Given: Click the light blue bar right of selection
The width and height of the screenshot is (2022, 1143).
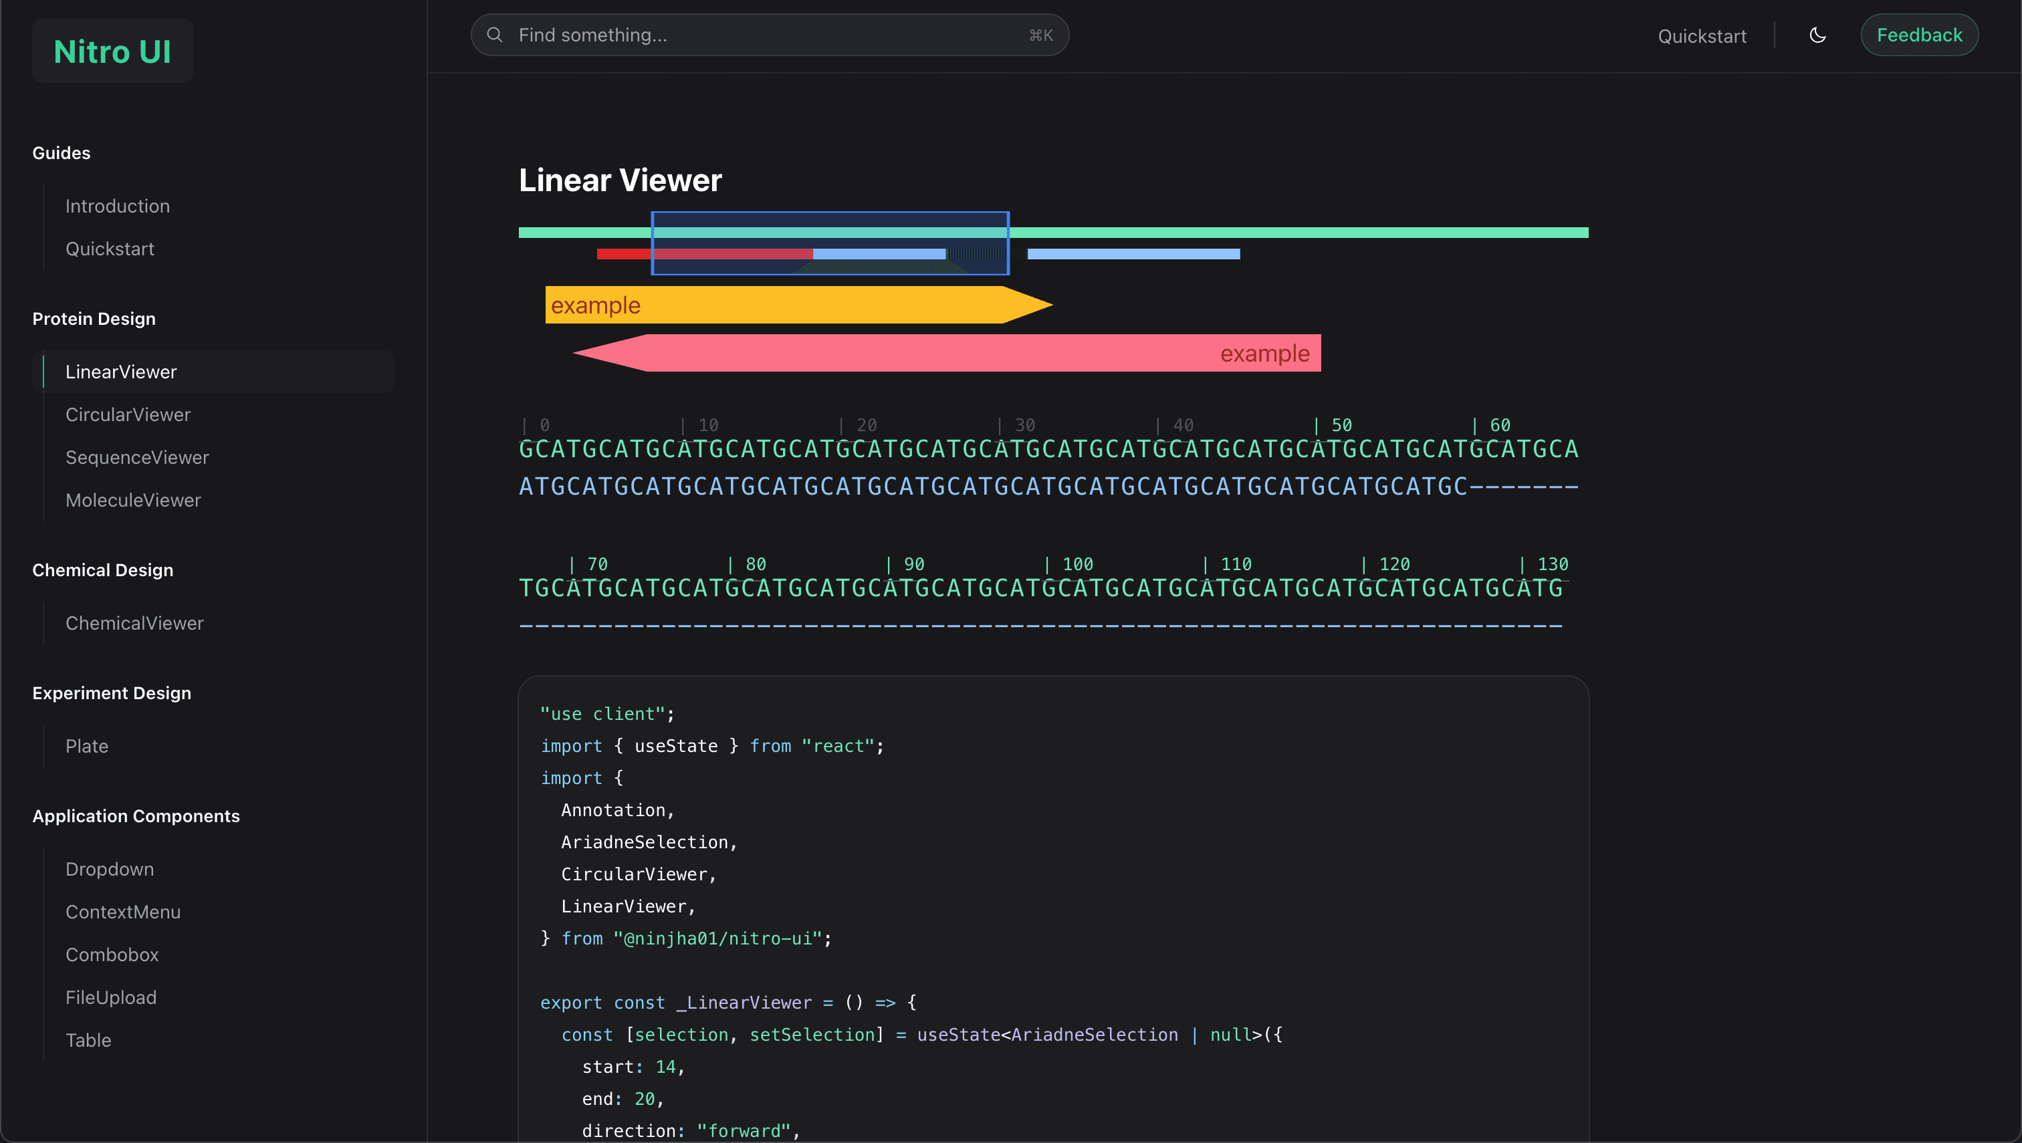Looking at the screenshot, I should pyautogui.click(x=1134, y=253).
